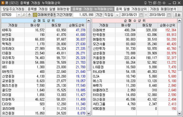183x117 pixels.
Task: Click the window list icon in title bar
Action: tap(150, 3)
